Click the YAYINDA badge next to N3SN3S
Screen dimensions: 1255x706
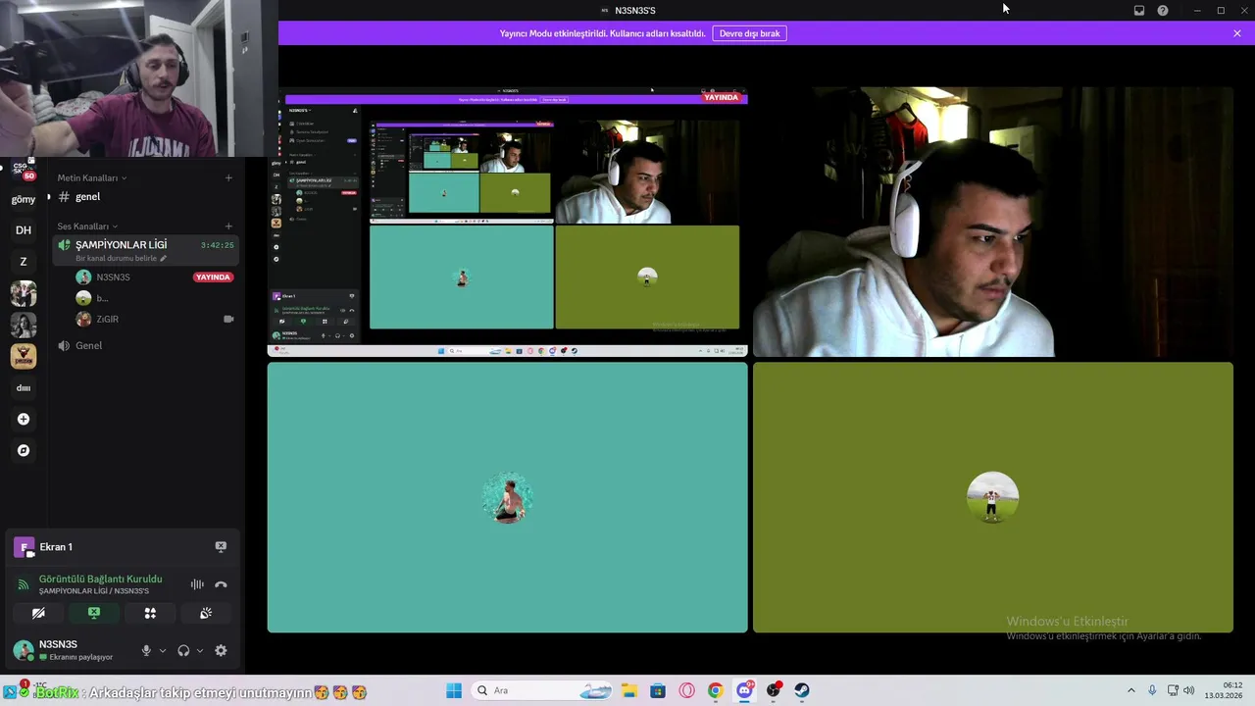coord(214,277)
